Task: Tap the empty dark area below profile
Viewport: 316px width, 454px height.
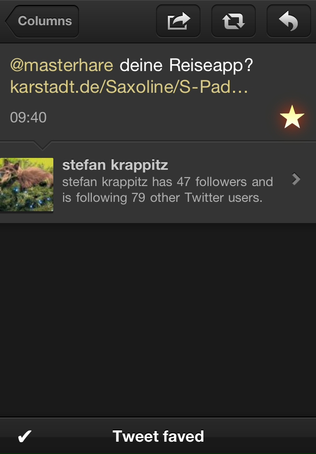Action: click(158, 320)
